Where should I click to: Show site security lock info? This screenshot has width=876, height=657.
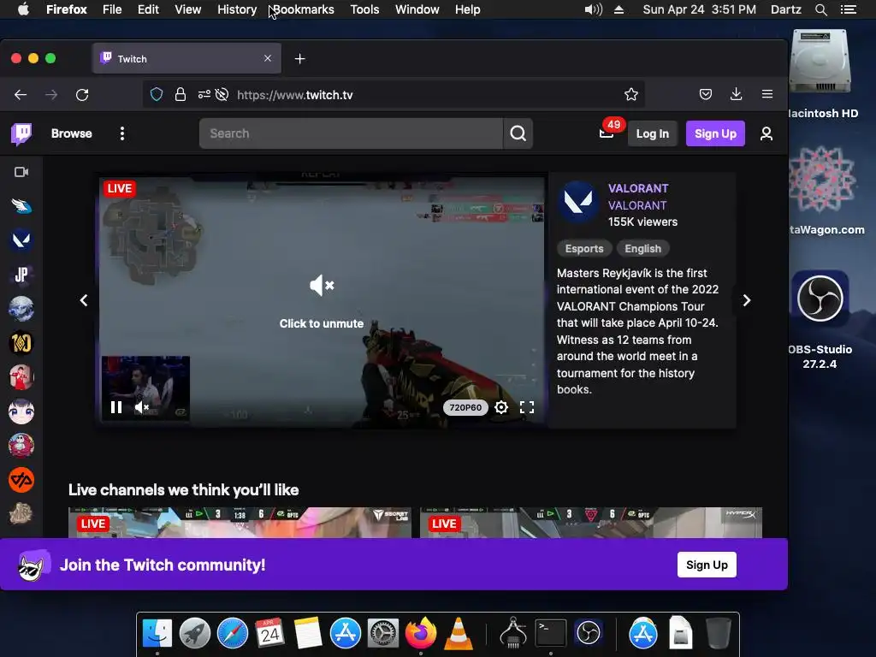[180, 95]
